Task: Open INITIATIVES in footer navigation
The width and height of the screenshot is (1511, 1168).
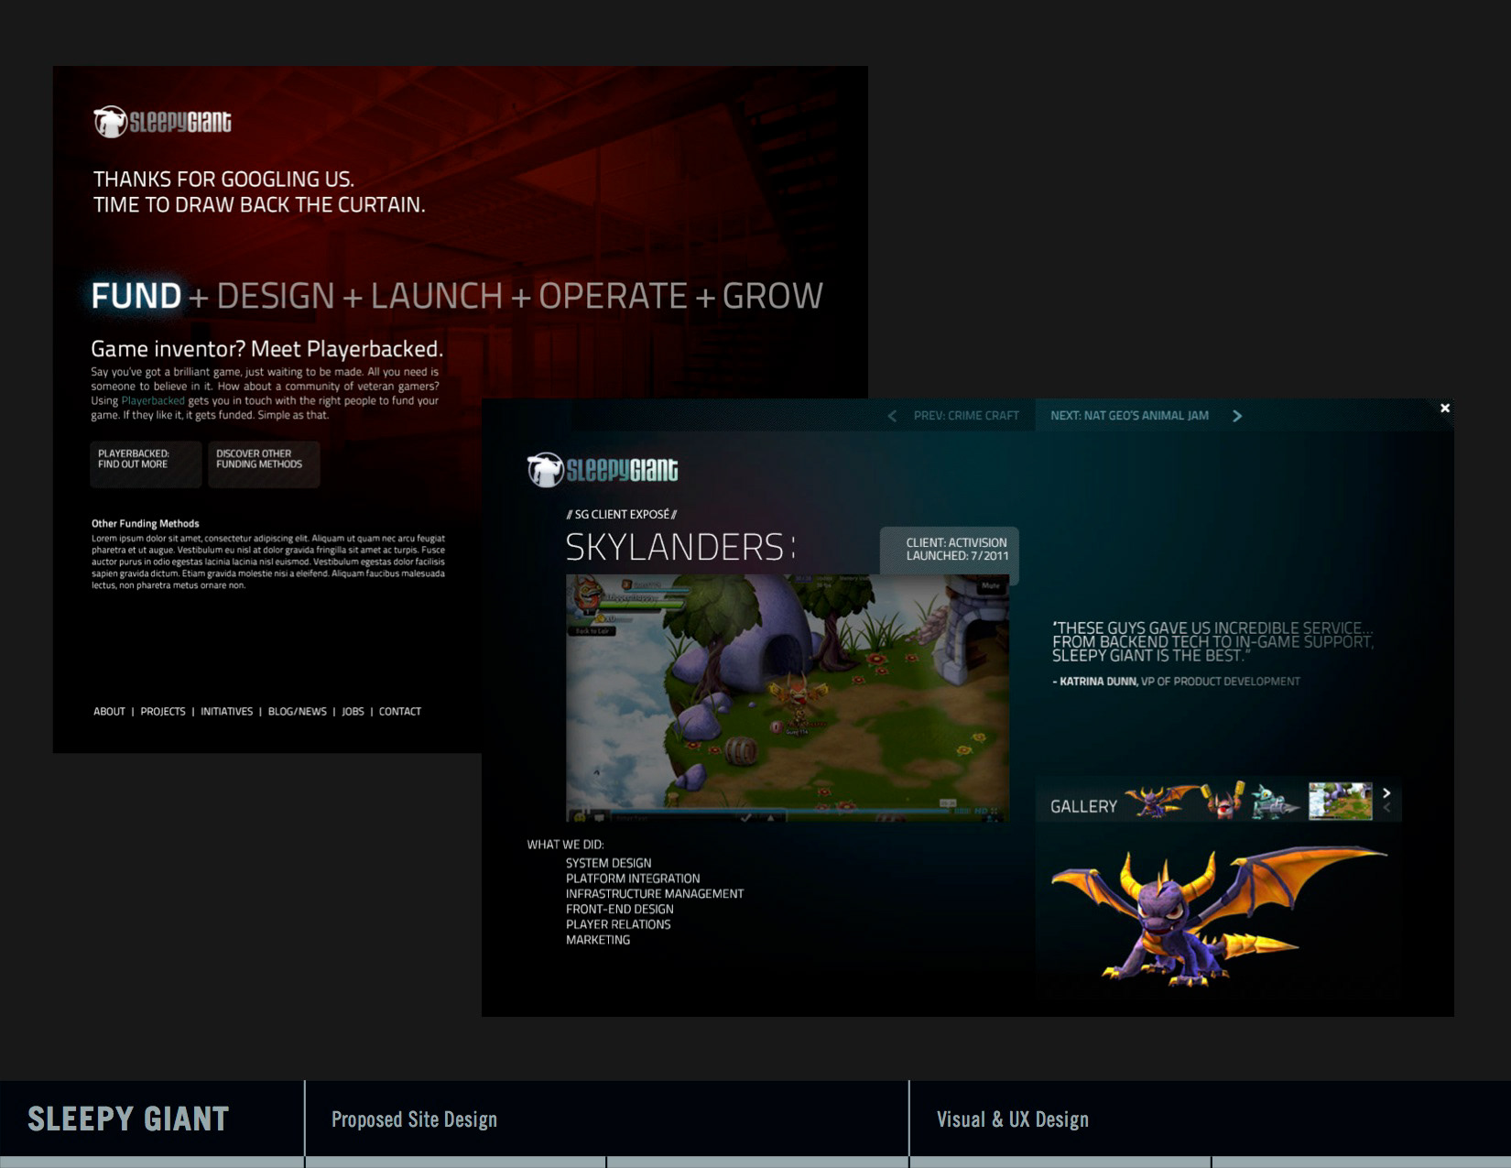Action: coord(227,712)
